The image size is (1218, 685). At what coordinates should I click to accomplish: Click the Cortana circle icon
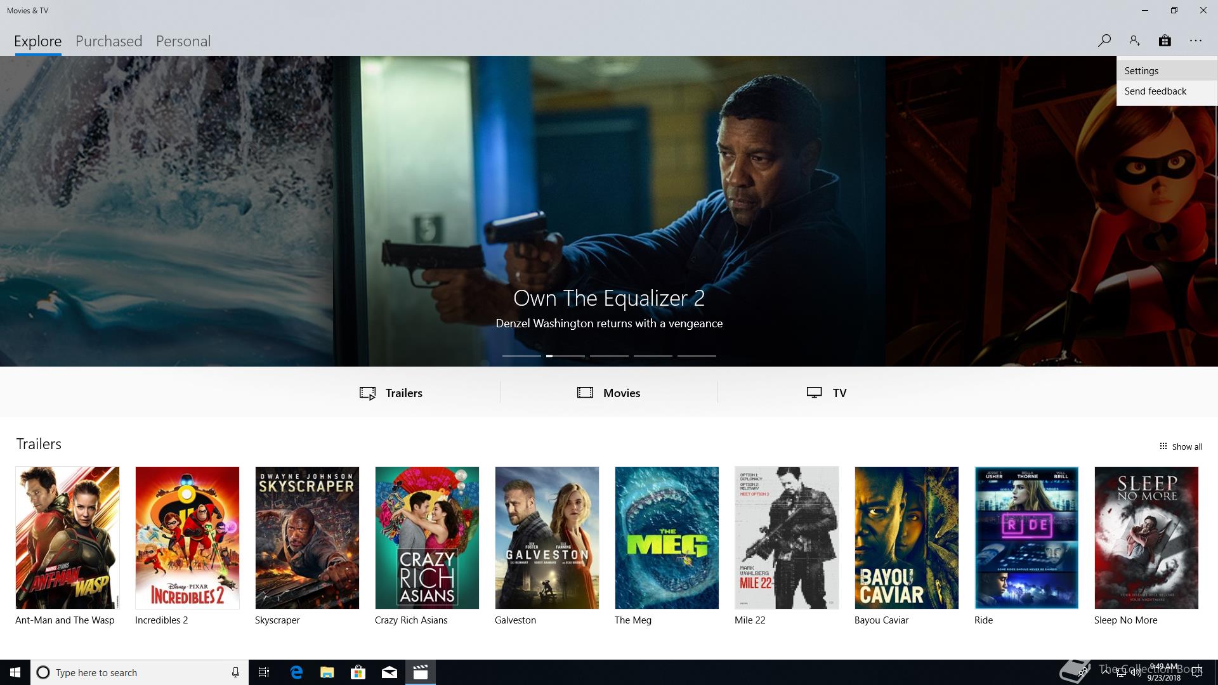click(x=43, y=672)
